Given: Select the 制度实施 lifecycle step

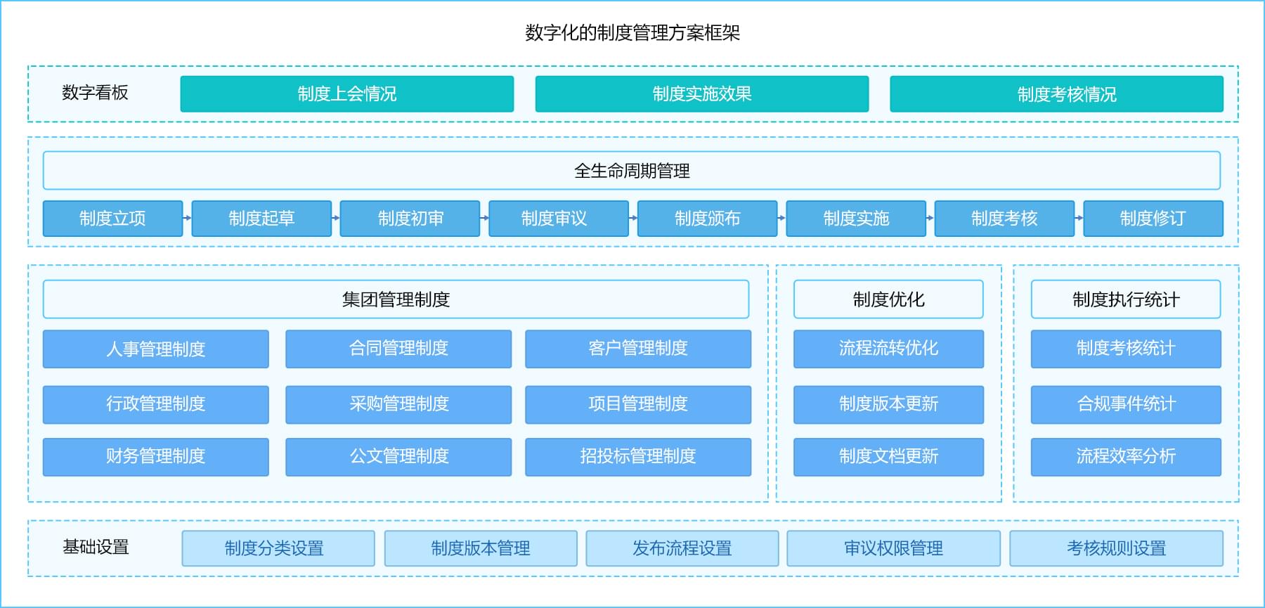Looking at the screenshot, I should 856,219.
